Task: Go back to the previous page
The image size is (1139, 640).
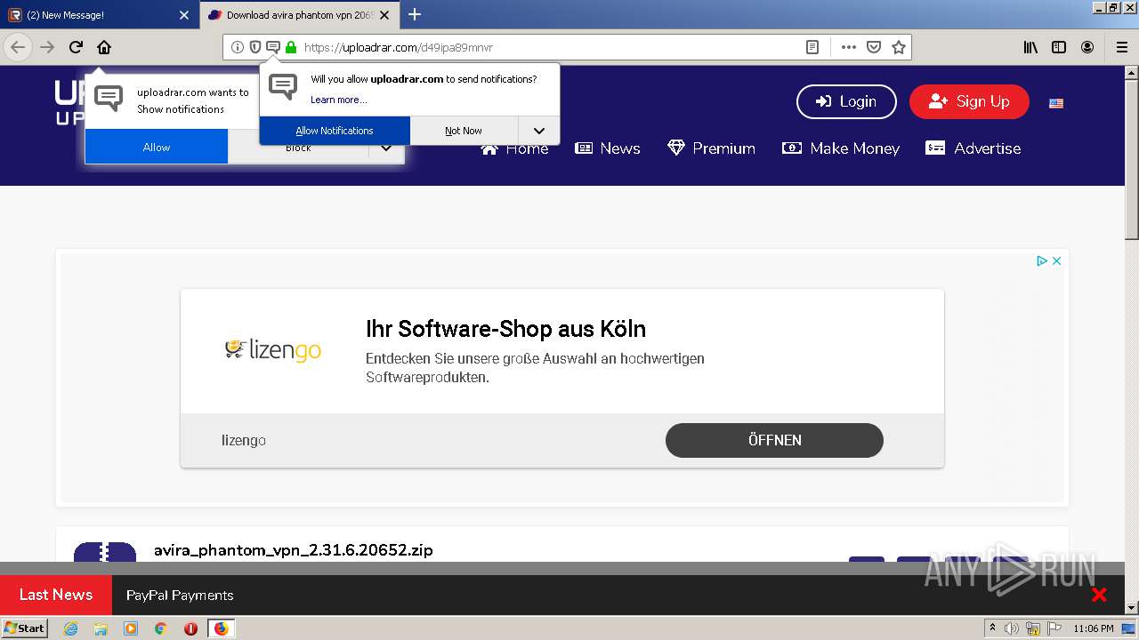Action: coord(18,47)
